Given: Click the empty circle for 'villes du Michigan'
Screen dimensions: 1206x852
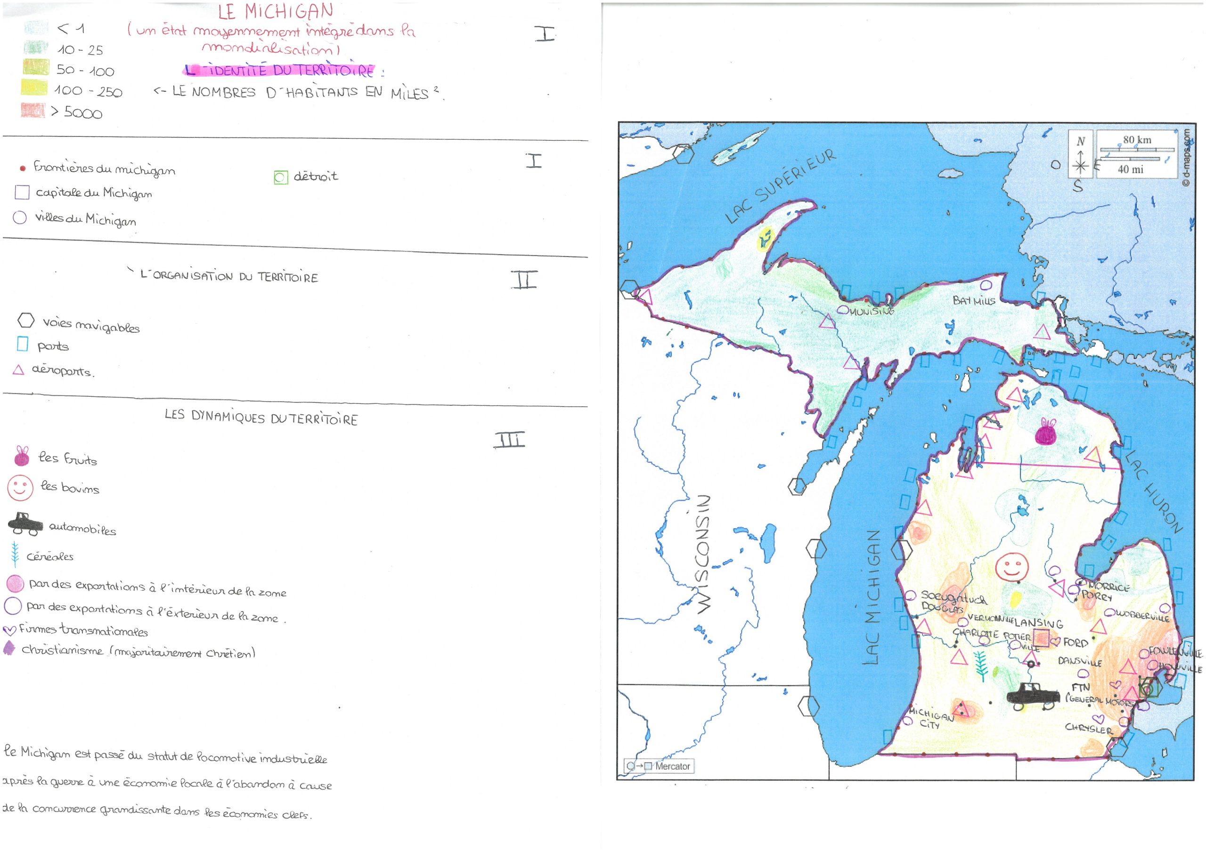Looking at the screenshot, I should pyautogui.click(x=19, y=217).
